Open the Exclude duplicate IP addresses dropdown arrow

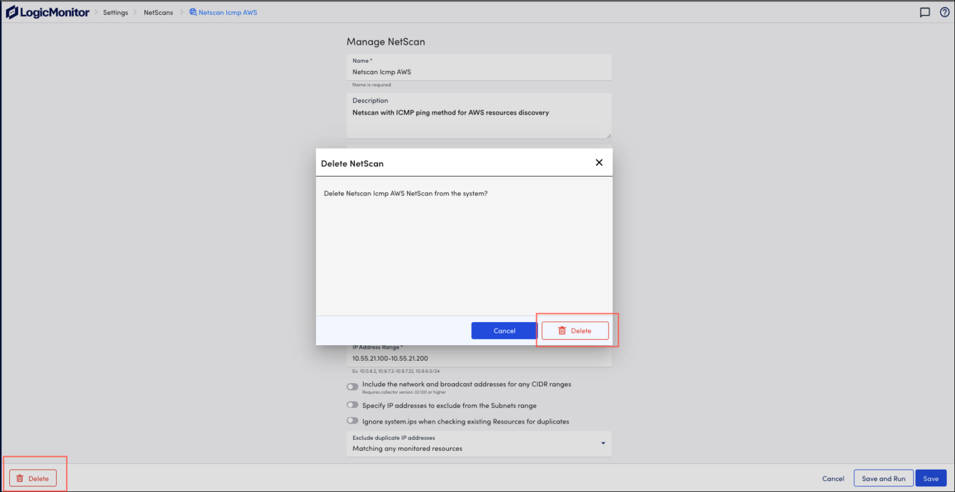[x=602, y=443]
